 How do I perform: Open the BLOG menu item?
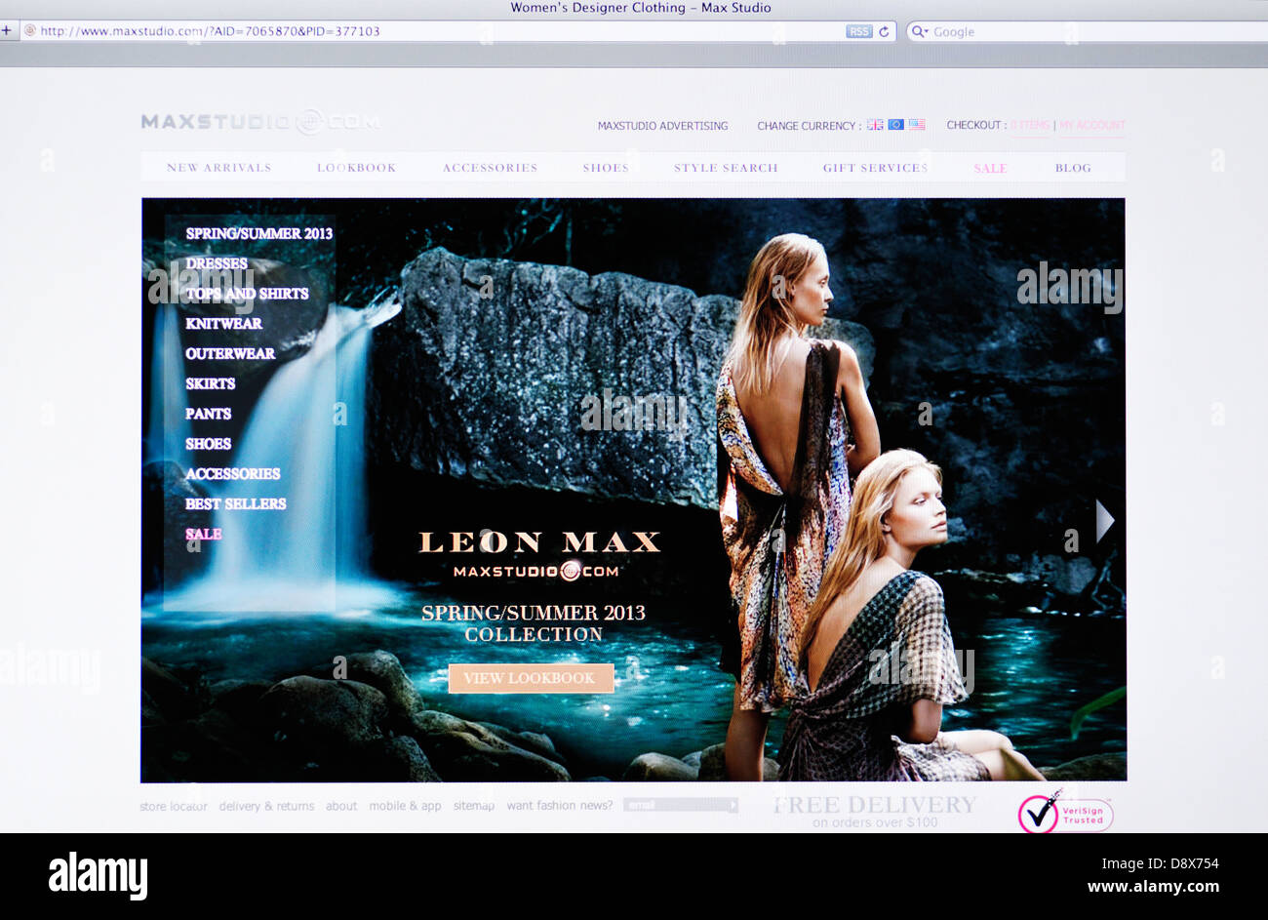tap(1073, 168)
